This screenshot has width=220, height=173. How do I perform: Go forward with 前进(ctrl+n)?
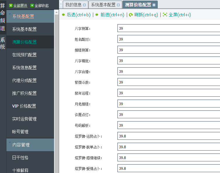click(x=112, y=15)
